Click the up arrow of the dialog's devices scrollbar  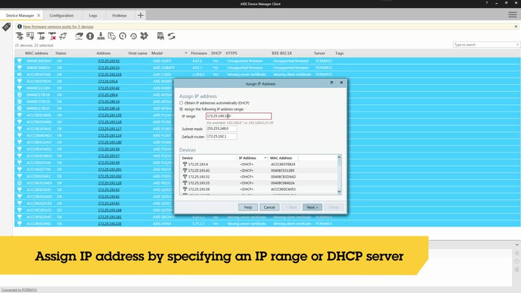pyautogui.click(x=339, y=157)
